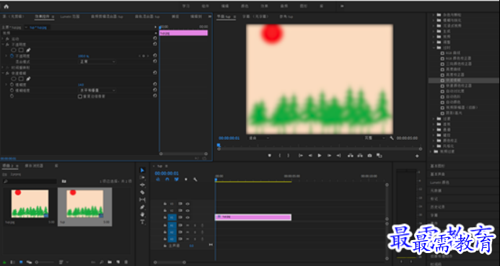The width and height of the screenshot is (500, 266).
Task: Create ellipse mask under Fast Blur effect
Action: [14, 79]
